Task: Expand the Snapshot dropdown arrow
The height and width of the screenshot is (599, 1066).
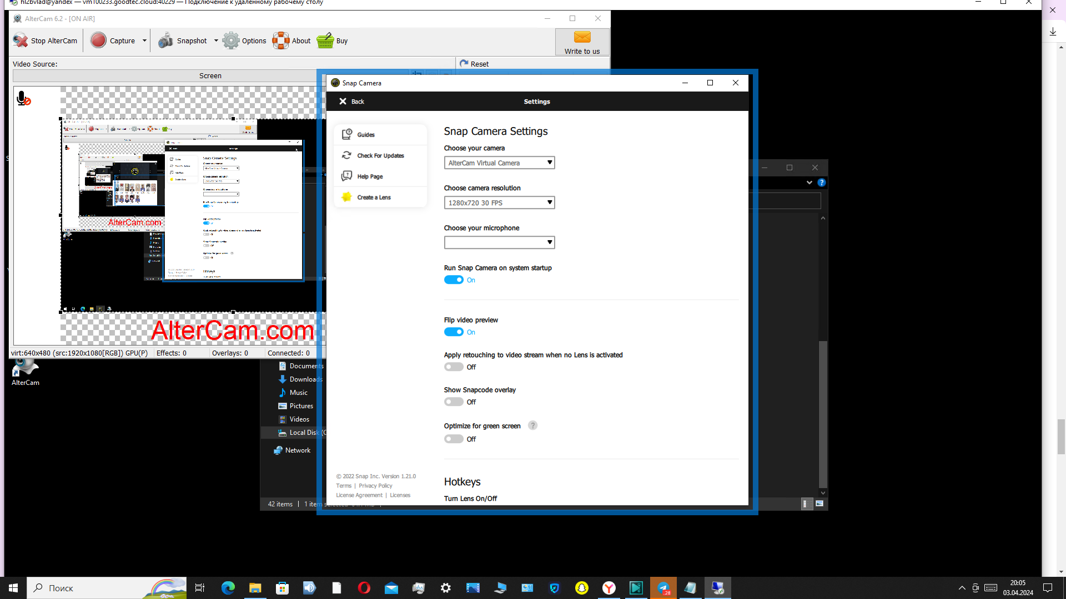Action: point(216,40)
